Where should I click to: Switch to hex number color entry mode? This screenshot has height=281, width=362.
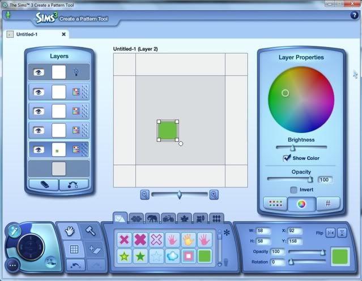(x=327, y=204)
